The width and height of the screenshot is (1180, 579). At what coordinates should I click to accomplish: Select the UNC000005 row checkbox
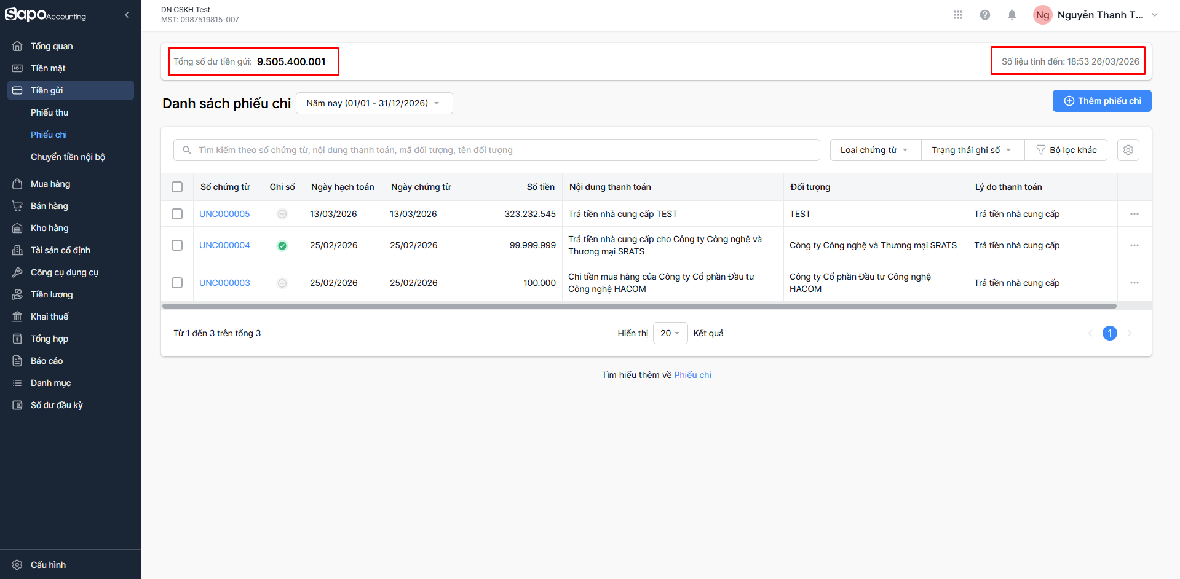pos(177,214)
